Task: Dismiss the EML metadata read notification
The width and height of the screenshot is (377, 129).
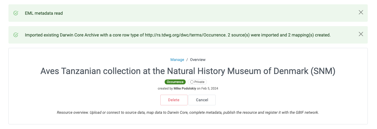Action: click(361, 12)
